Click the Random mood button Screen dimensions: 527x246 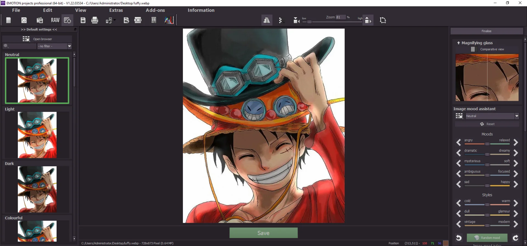click(487, 238)
